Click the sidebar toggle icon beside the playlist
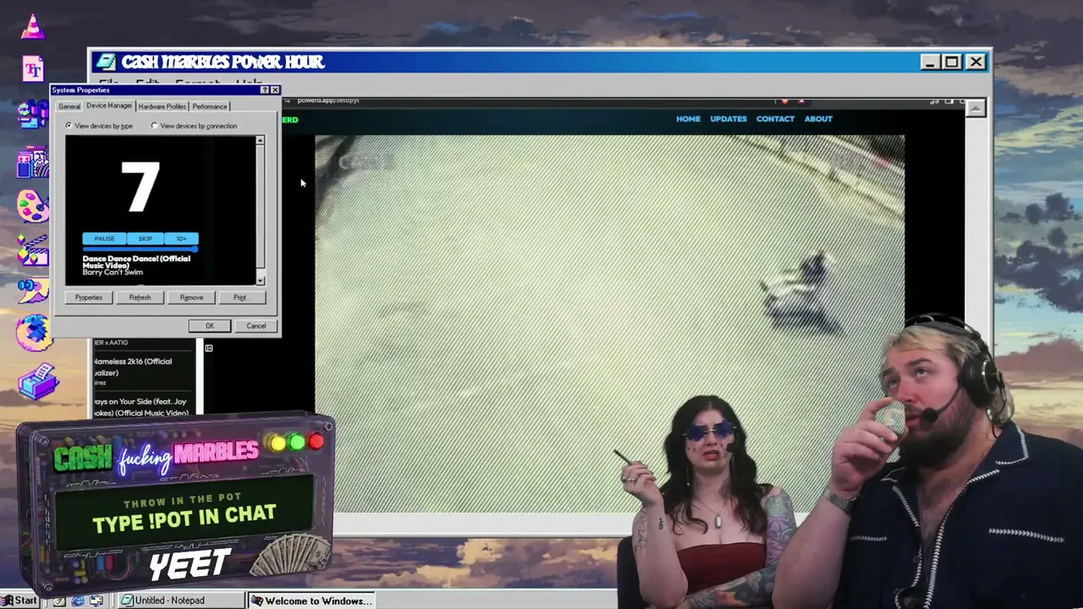This screenshot has width=1083, height=609. tap(208, 348)
